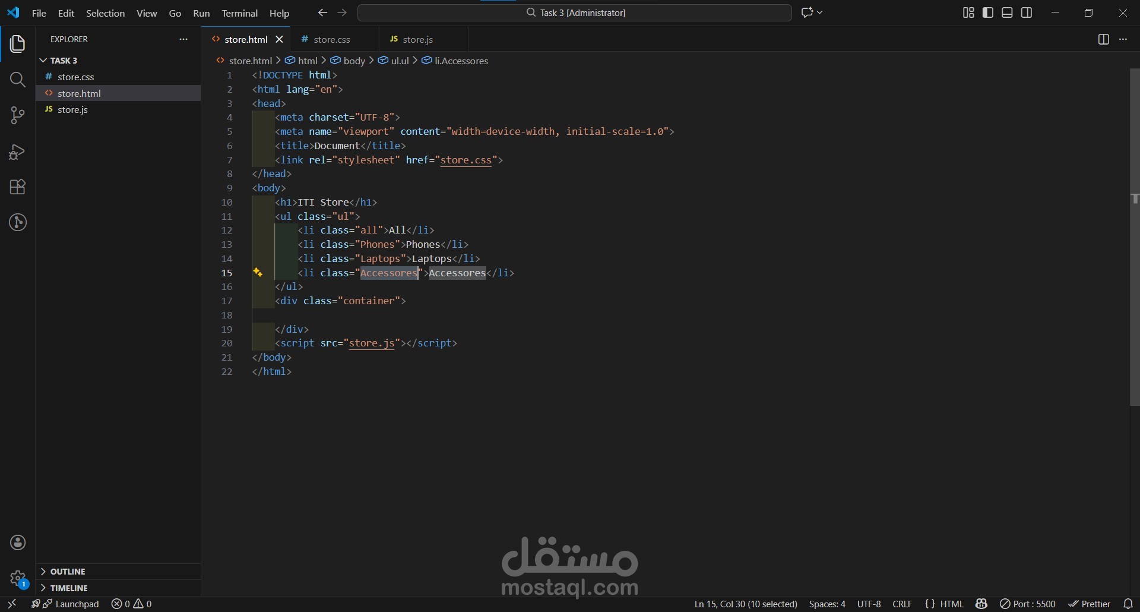Open the Help menu

[279, 13]
